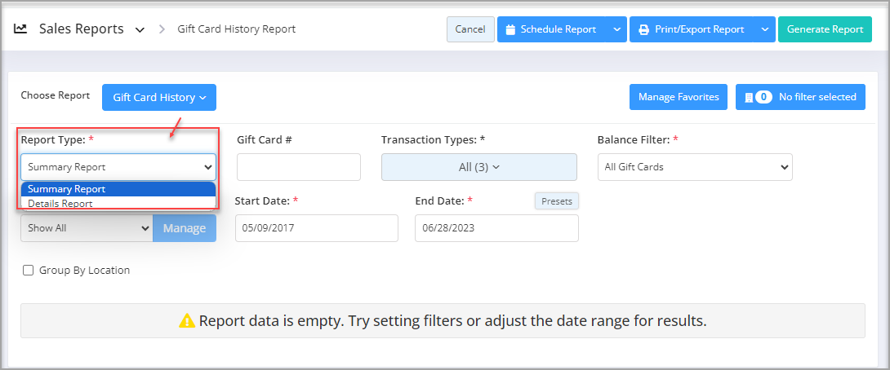Select Summary Report option in list
The height and width of the screenshot is (370, 890).
click(x=118, y=189)
